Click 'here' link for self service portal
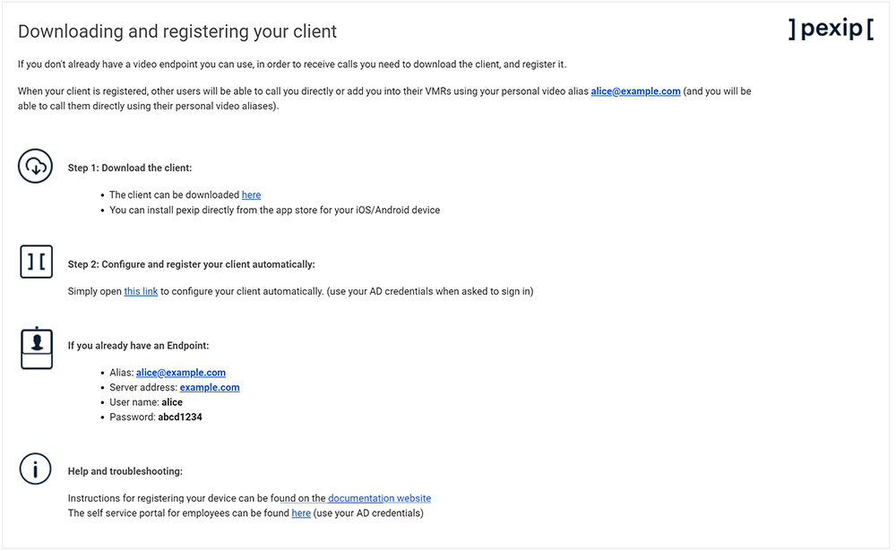The width and height of the screenshot is (896, 551). (x=301, y=513)
